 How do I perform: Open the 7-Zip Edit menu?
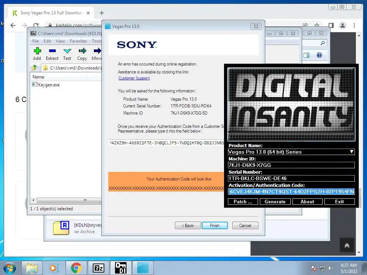pos(47,41)
